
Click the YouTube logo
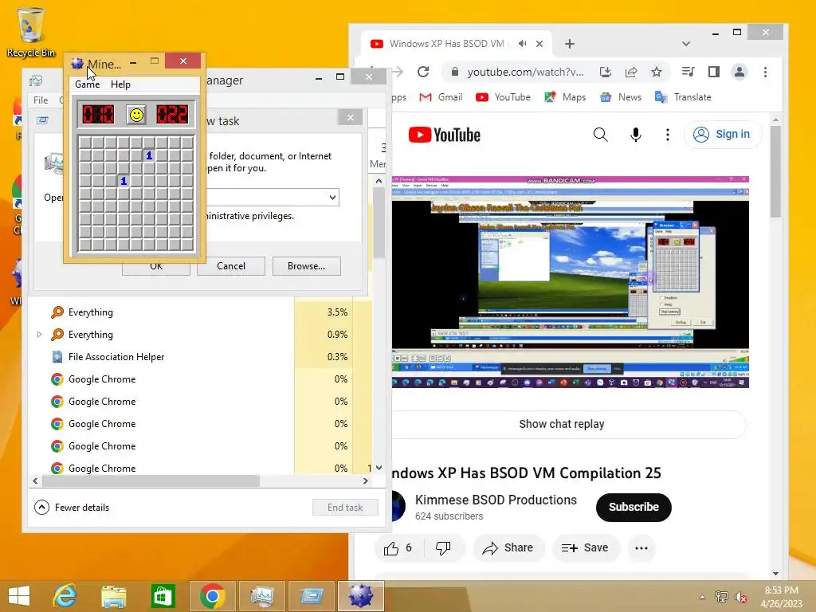pyautogui.click(x=445, y=135)
